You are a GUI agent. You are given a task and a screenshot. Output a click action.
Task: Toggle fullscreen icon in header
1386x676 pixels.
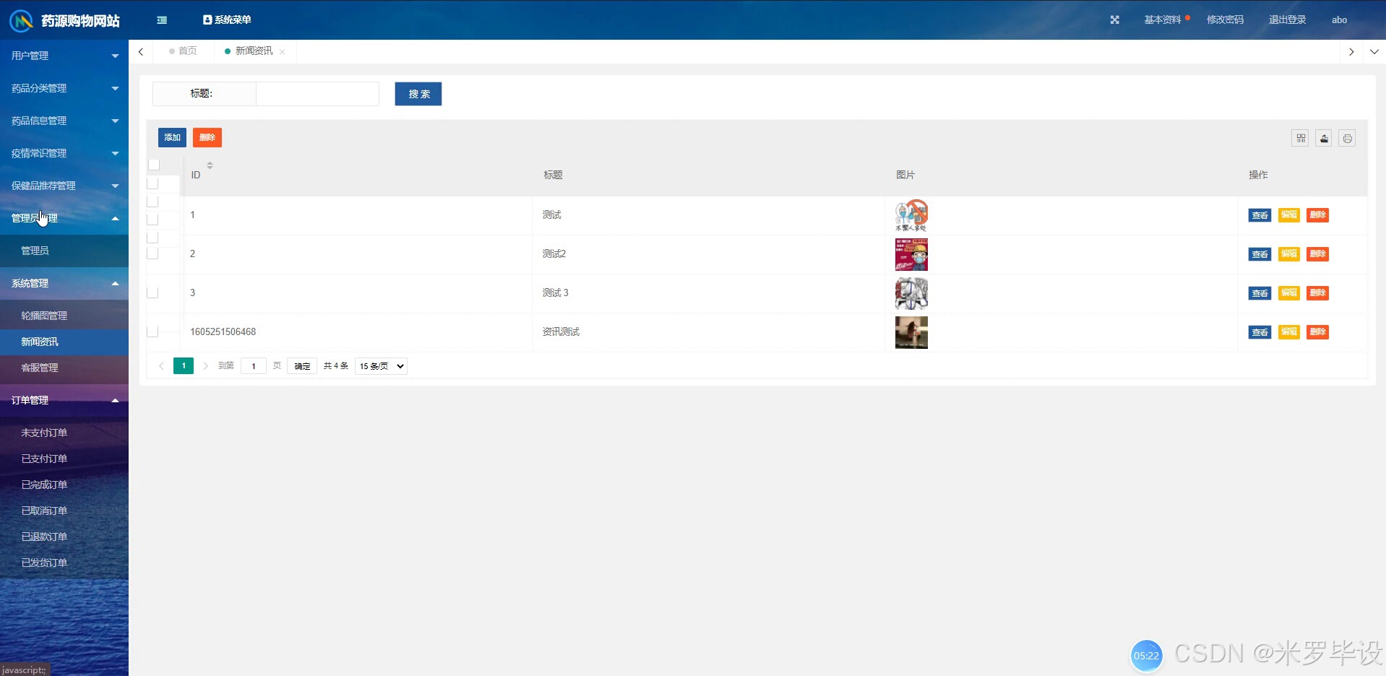1114,20
